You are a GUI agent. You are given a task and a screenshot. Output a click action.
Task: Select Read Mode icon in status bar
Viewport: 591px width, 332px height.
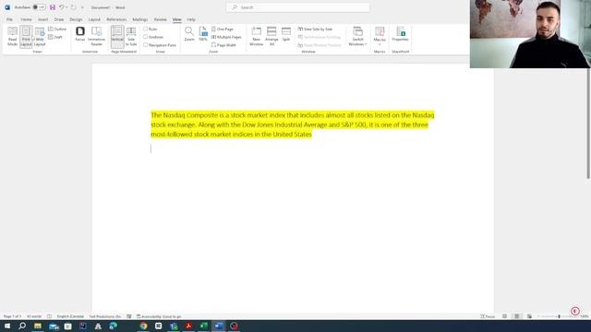point(504,316)
